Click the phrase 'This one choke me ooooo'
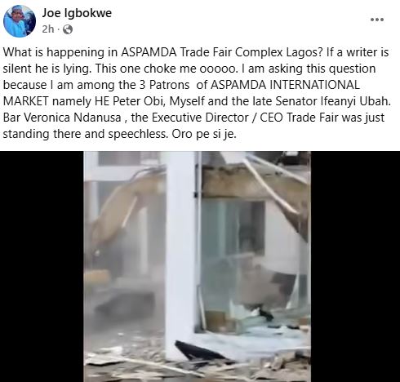Viewport: 400px width, 382px height. click(165, 69)
